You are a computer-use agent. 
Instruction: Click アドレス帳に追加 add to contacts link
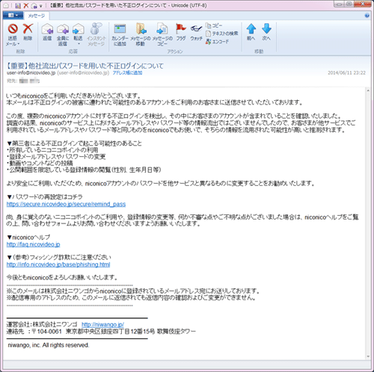click(x=127, y=72)
